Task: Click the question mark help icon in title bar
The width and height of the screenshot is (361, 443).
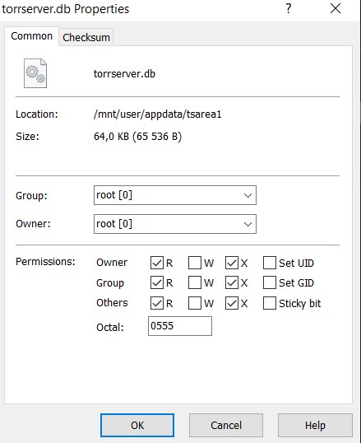Action: [288, 8]
